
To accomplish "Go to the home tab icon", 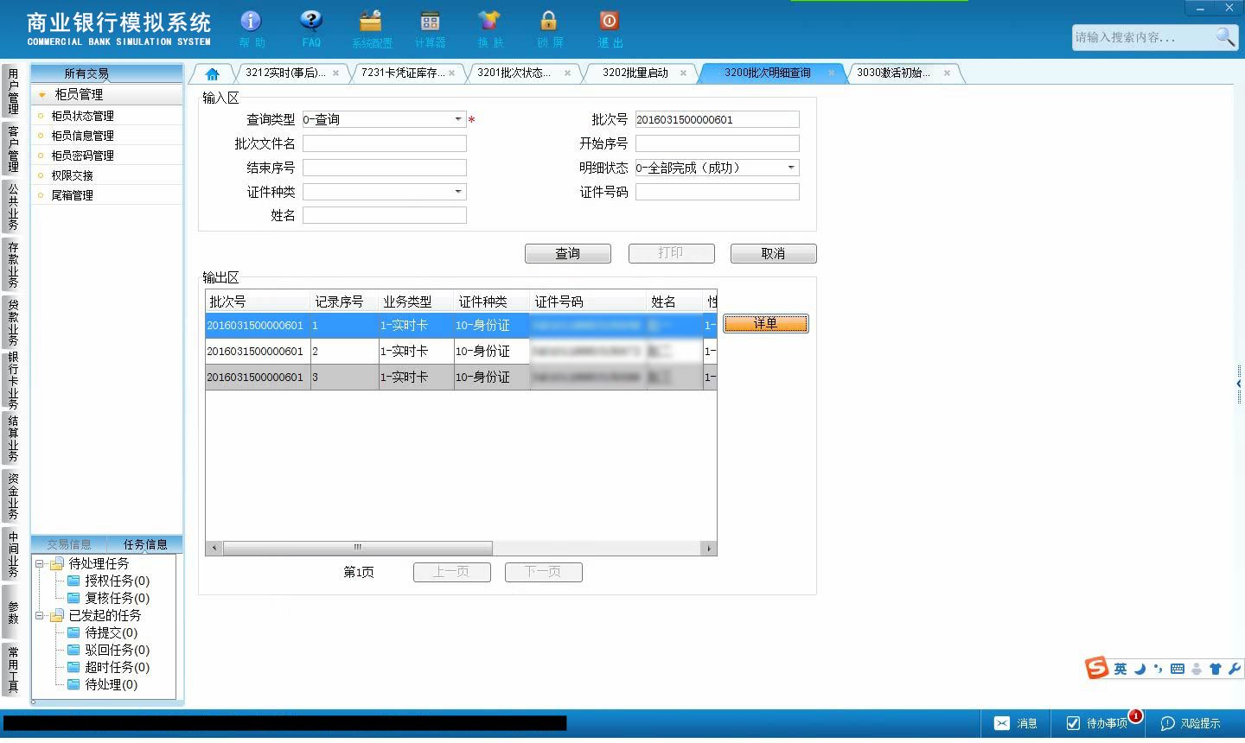I will click(212, 73).
